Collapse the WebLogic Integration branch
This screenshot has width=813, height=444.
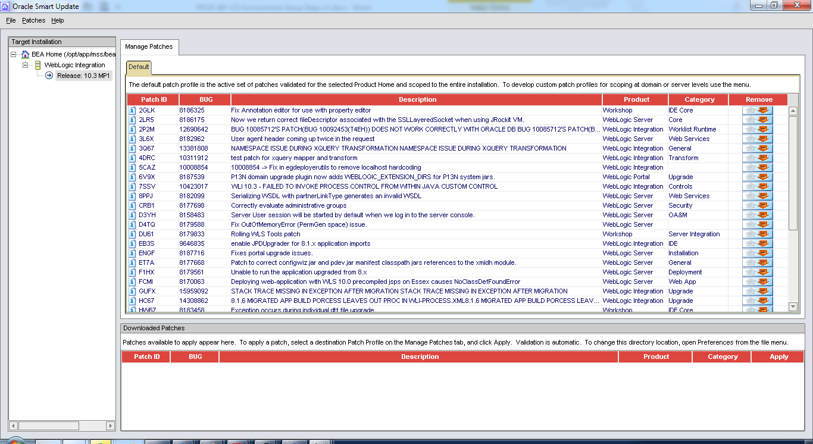pyautogui.click(x=24, y=65)
